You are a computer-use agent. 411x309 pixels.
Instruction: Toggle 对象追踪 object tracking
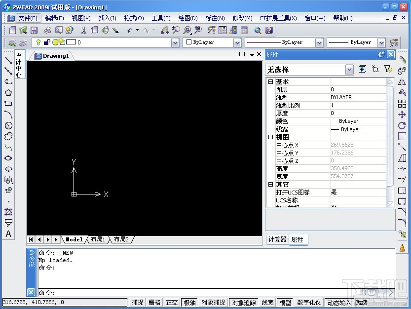(244, 303)
